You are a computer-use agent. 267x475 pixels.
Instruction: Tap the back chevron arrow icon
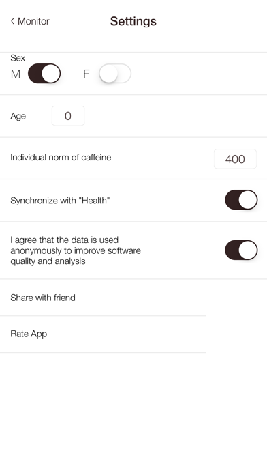[x=12, y=21]
